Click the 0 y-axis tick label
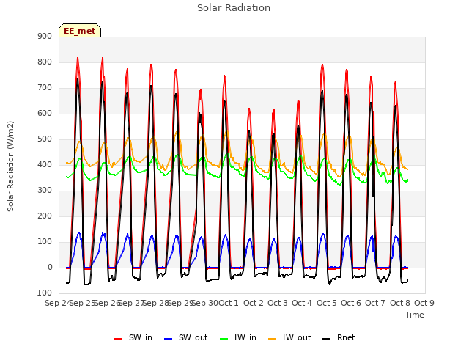The height and width of the screenshot is (352, 469). coord(50,268)
